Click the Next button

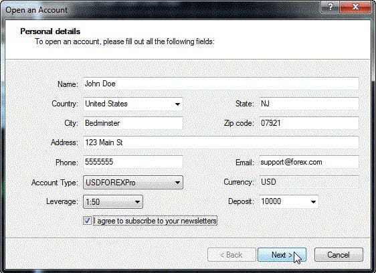282,254
